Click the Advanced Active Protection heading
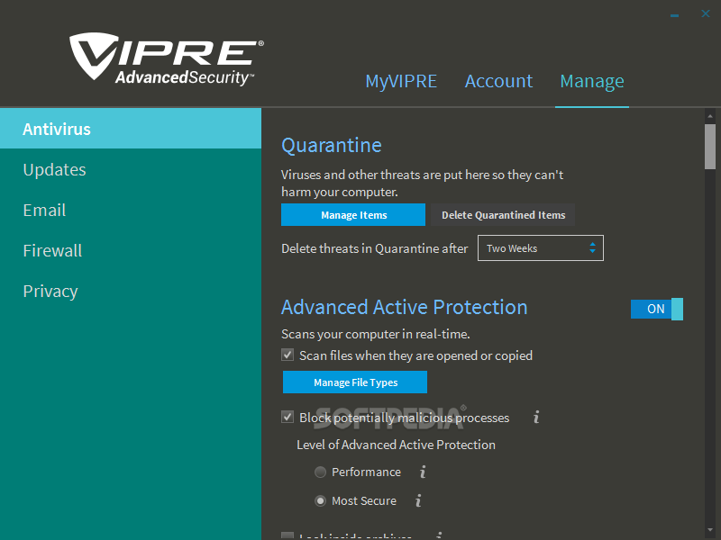This screenshot has height=540, width=721. click(x=404, y=307)
